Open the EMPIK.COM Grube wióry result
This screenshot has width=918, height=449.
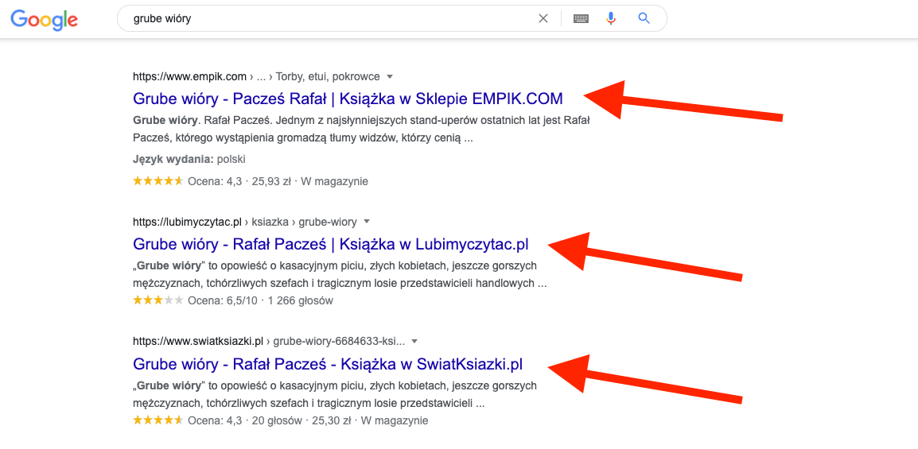tap(348, 99)
